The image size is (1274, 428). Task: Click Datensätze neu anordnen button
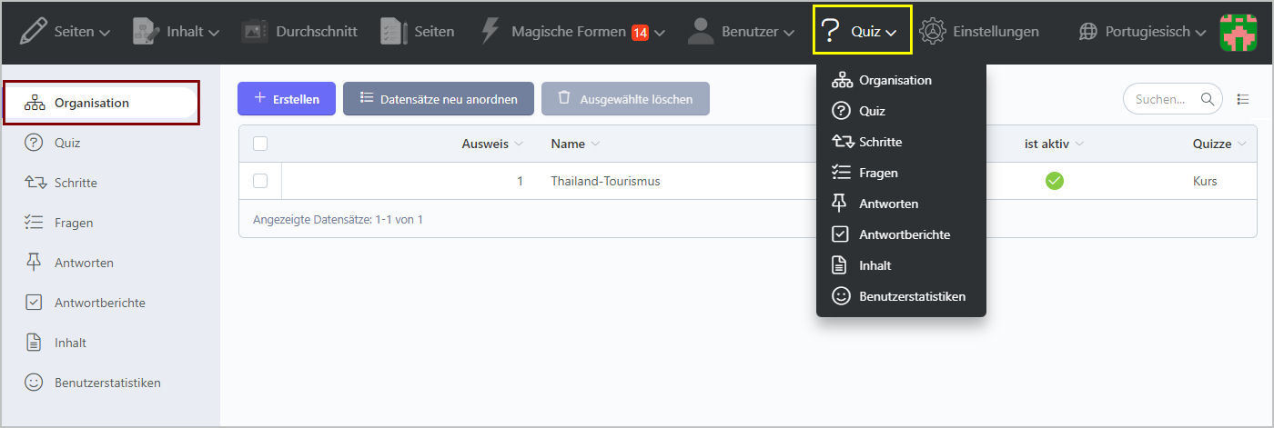439,99
